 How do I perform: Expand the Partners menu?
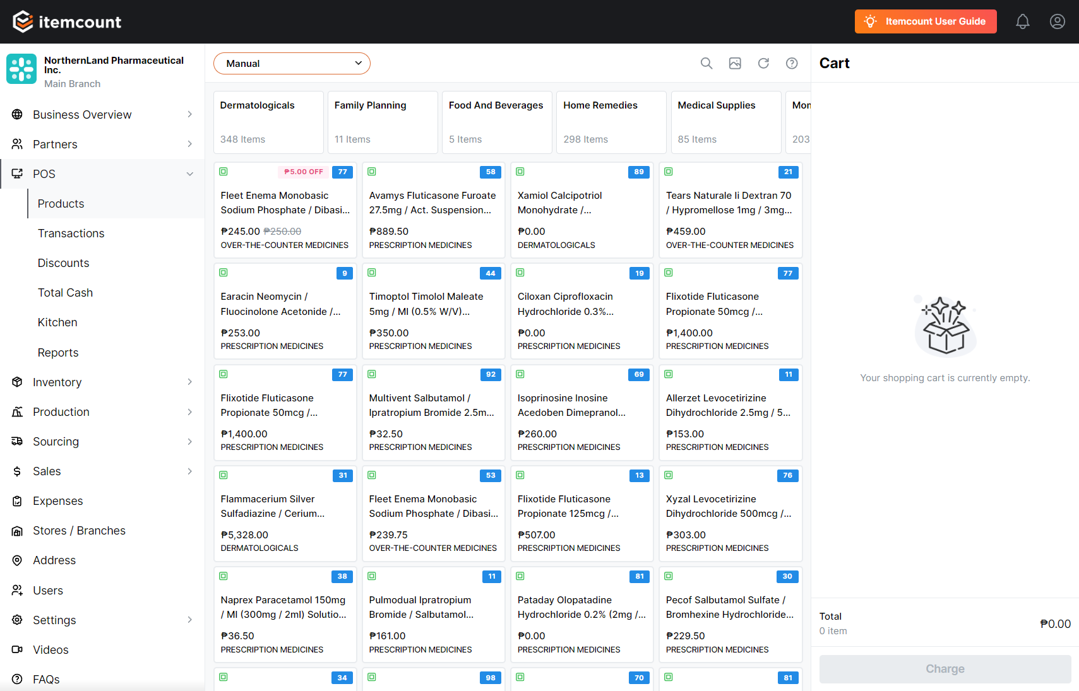[x=102, y=145]
